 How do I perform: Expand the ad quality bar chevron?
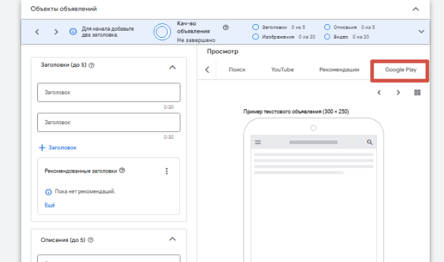(x=421, y=31)
